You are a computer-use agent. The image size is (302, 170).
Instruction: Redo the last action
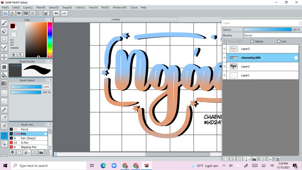coord(64,13)
